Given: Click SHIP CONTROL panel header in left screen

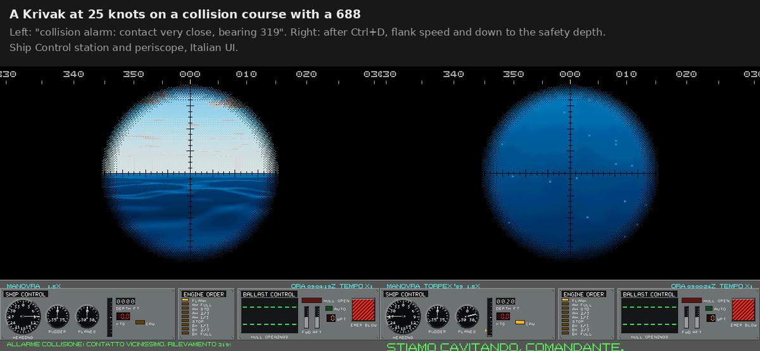Looking at the screenshot, I should [25, 294].
